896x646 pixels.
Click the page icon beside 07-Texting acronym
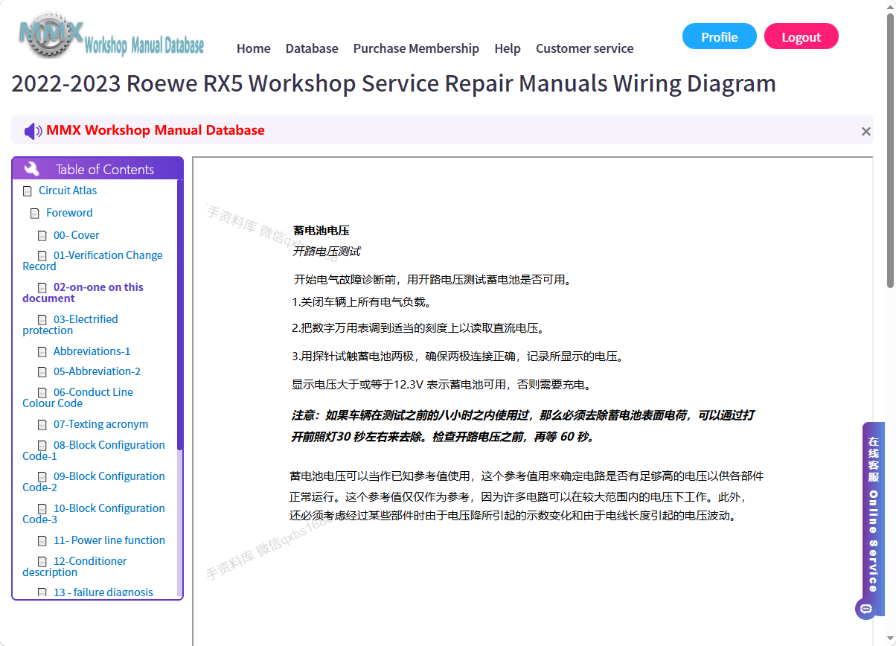pos(42,425)
